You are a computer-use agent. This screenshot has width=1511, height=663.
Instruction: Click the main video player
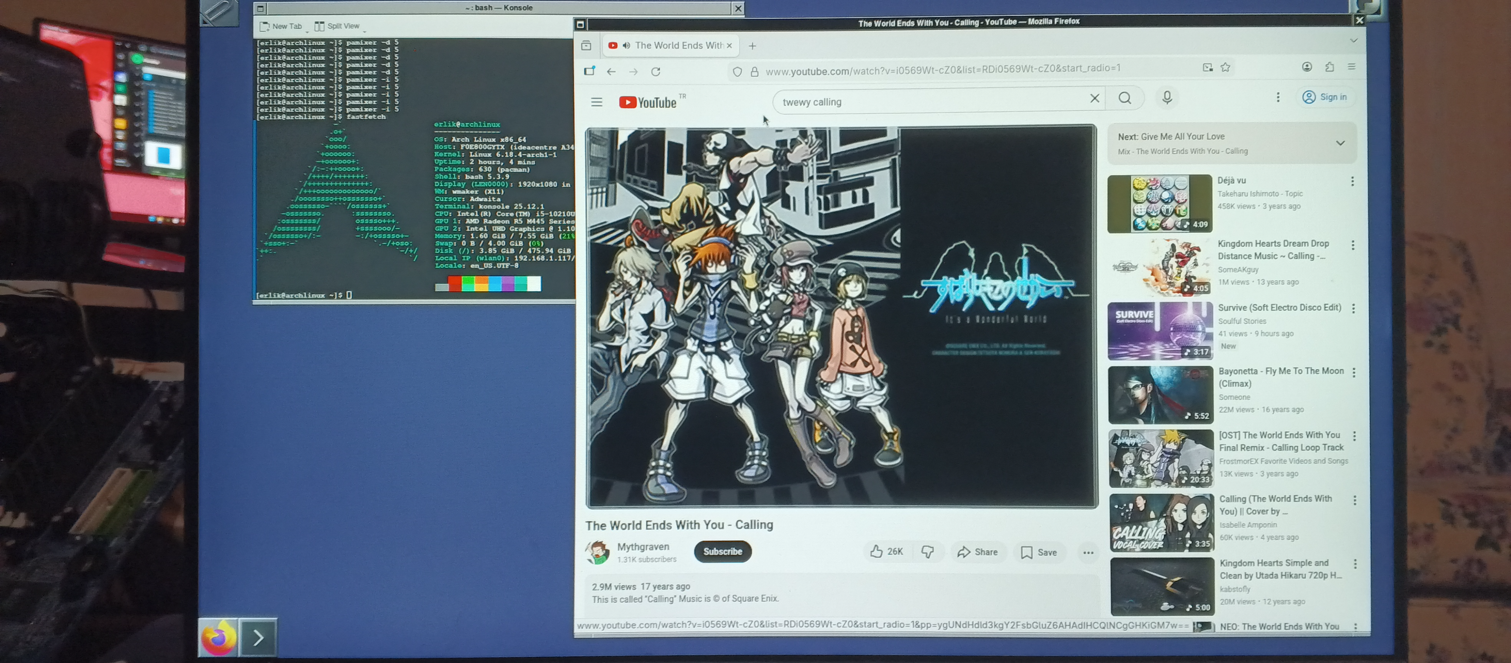pyautogui.click(x=841, y=317)
